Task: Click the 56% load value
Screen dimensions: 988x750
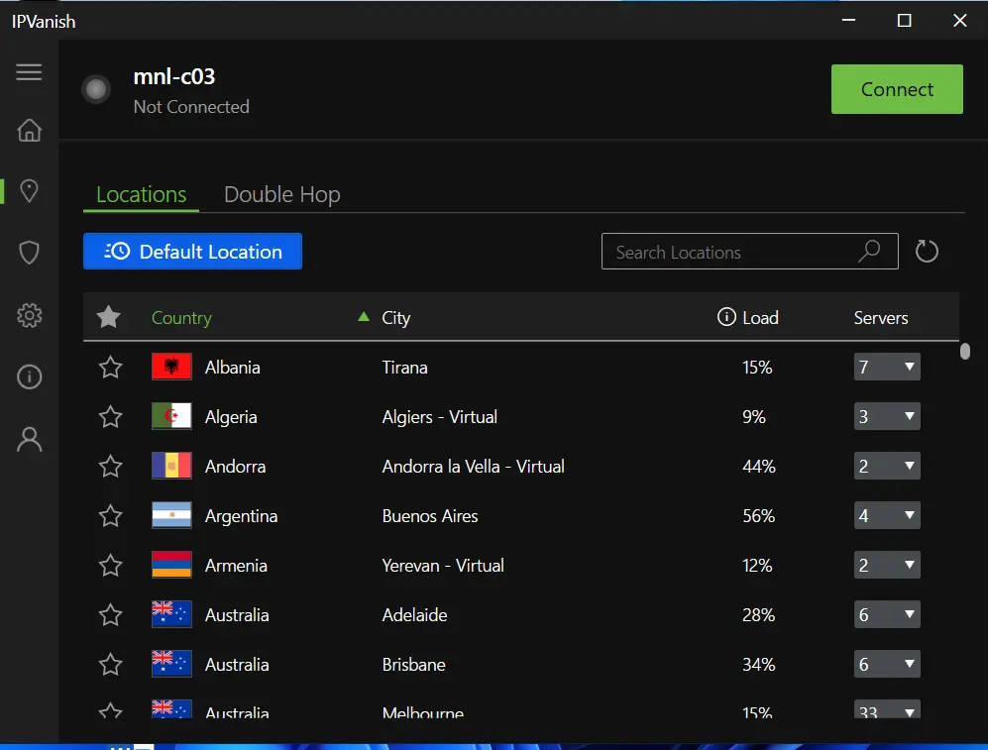Action: [x=759, y=516]
